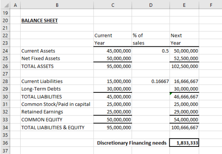222x154 pixels.
Task: Select row 30 header
Action: point(5,96)
